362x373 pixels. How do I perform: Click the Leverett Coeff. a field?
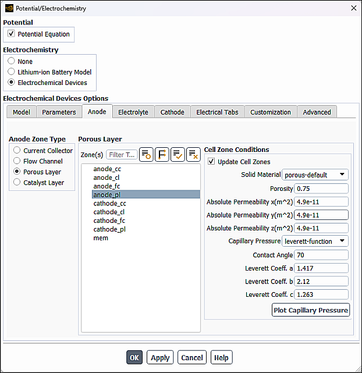(321, 268)
